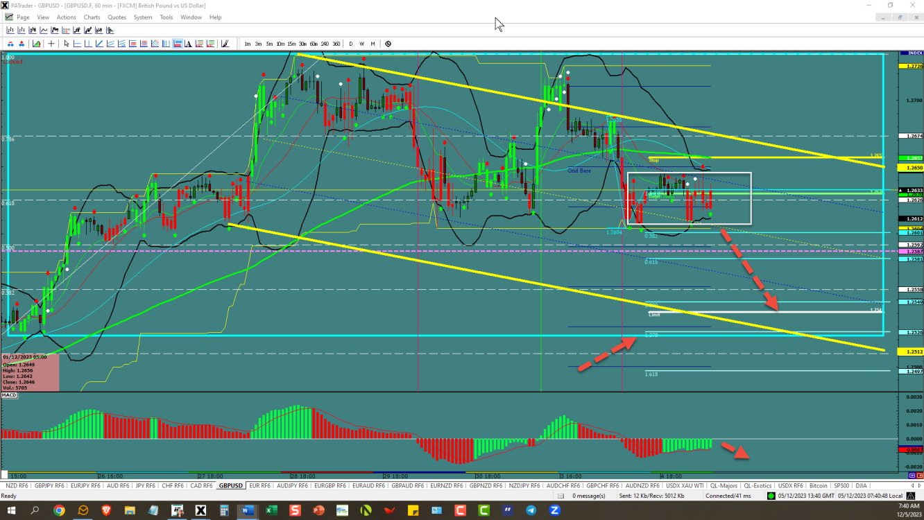This screenshot has height=520, width=924.
Task: Open the System menu
Action: [143, 17]
